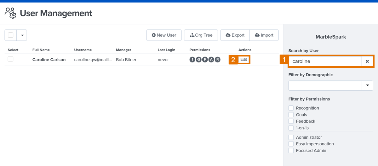Viewport: 378px width, 166px height.
Task: Click permission badge G for Caroline Carlson
Action: click(x=198, y=60)
